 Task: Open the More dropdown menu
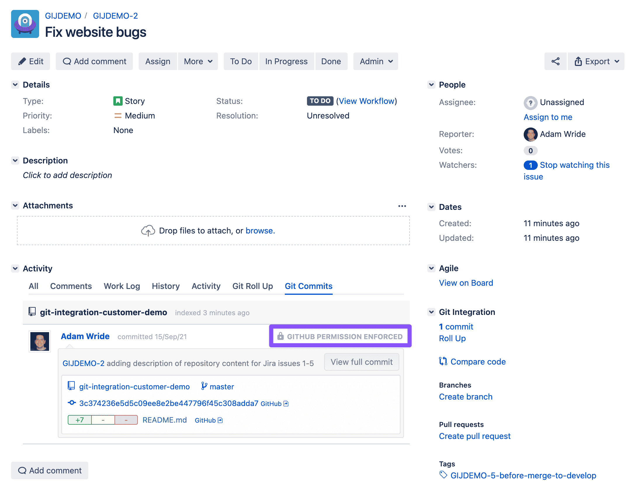pos(198,61)
